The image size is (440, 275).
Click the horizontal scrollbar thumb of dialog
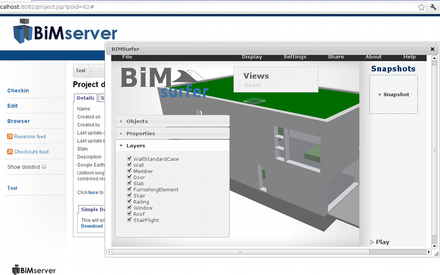[240, 252]
